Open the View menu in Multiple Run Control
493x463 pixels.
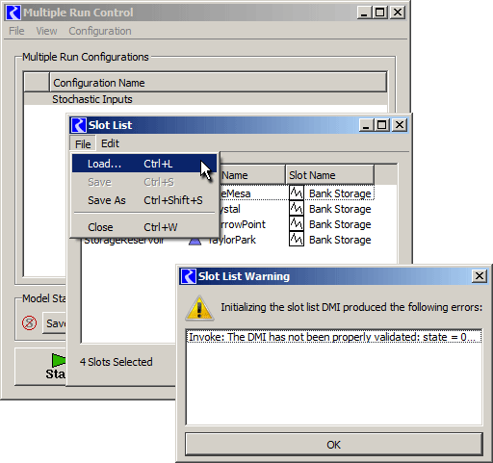coord(46,31)
